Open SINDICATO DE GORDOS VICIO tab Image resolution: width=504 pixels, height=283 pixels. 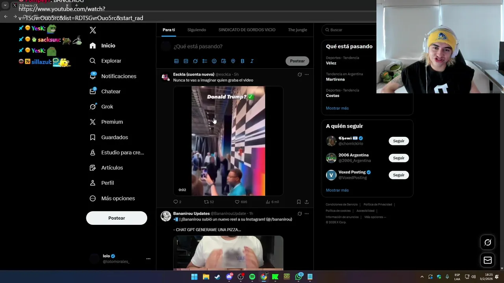(x=247, y=30)
